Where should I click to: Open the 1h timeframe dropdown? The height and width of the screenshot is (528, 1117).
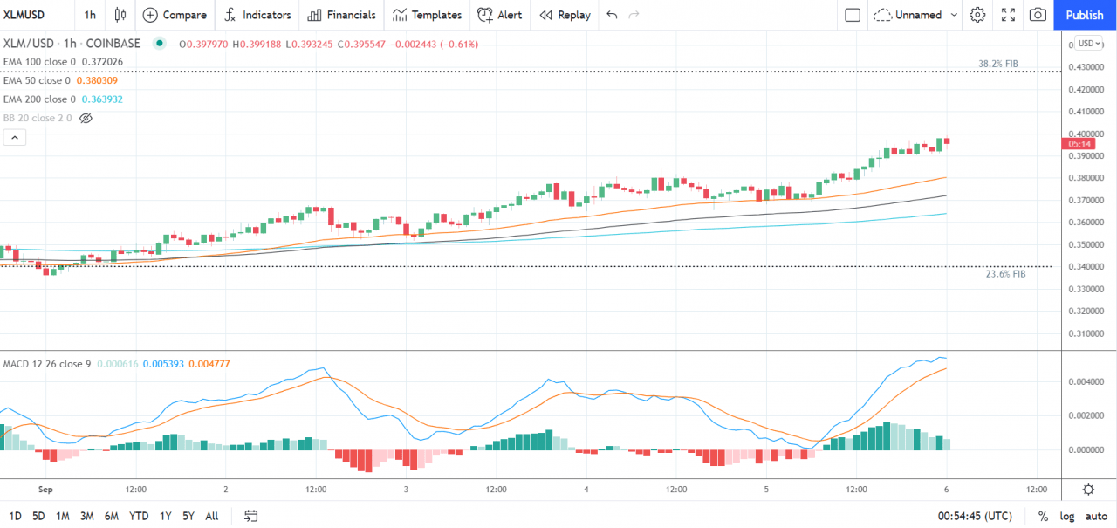click(x=88, y=15)
